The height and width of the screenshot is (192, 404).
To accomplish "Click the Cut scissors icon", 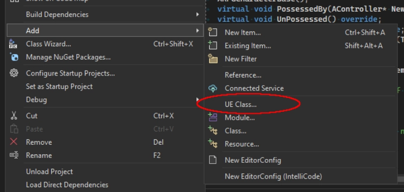I will point(14,115).
